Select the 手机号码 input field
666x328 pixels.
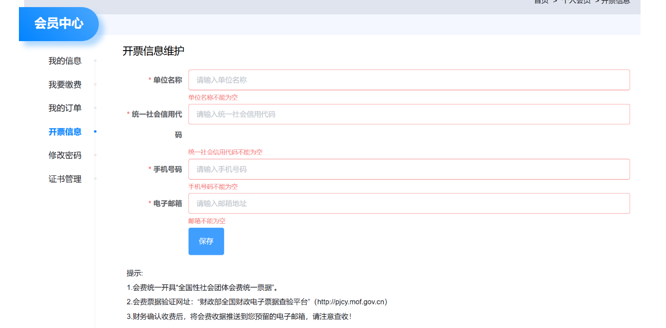tap(409, 169)
